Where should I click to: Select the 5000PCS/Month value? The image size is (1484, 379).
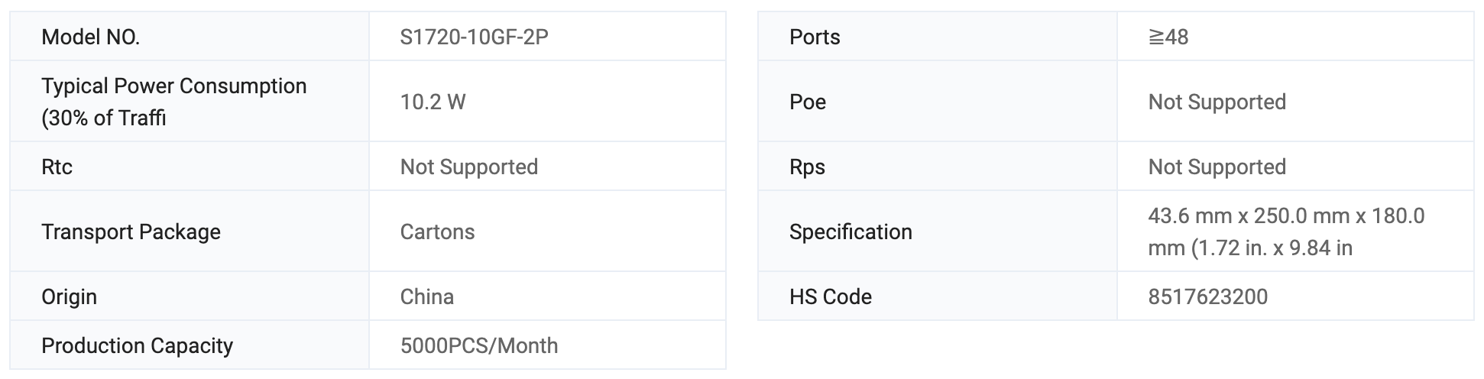[x=479, y=345]
